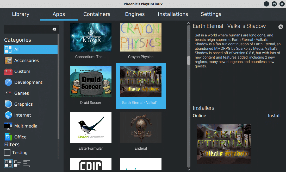Click the Multimedia monitor icon

[8, 126]
